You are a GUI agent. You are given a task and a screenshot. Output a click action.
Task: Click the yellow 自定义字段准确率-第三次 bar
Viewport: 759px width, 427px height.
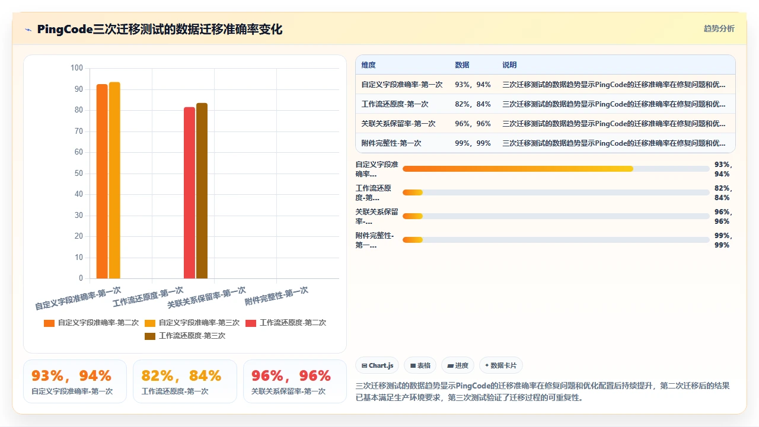114,180
